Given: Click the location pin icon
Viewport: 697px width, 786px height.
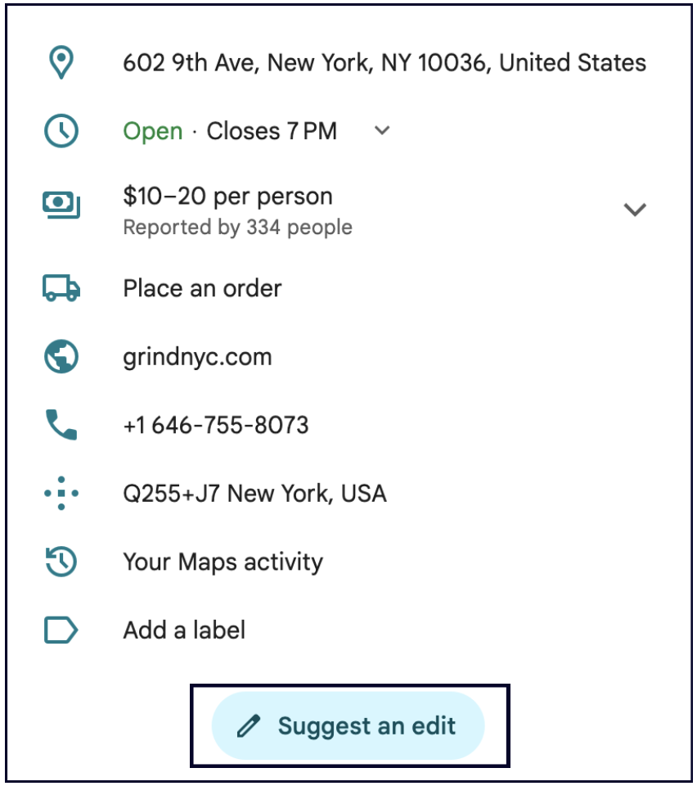Looking at the screenshot, I should (x=61, y=62).
